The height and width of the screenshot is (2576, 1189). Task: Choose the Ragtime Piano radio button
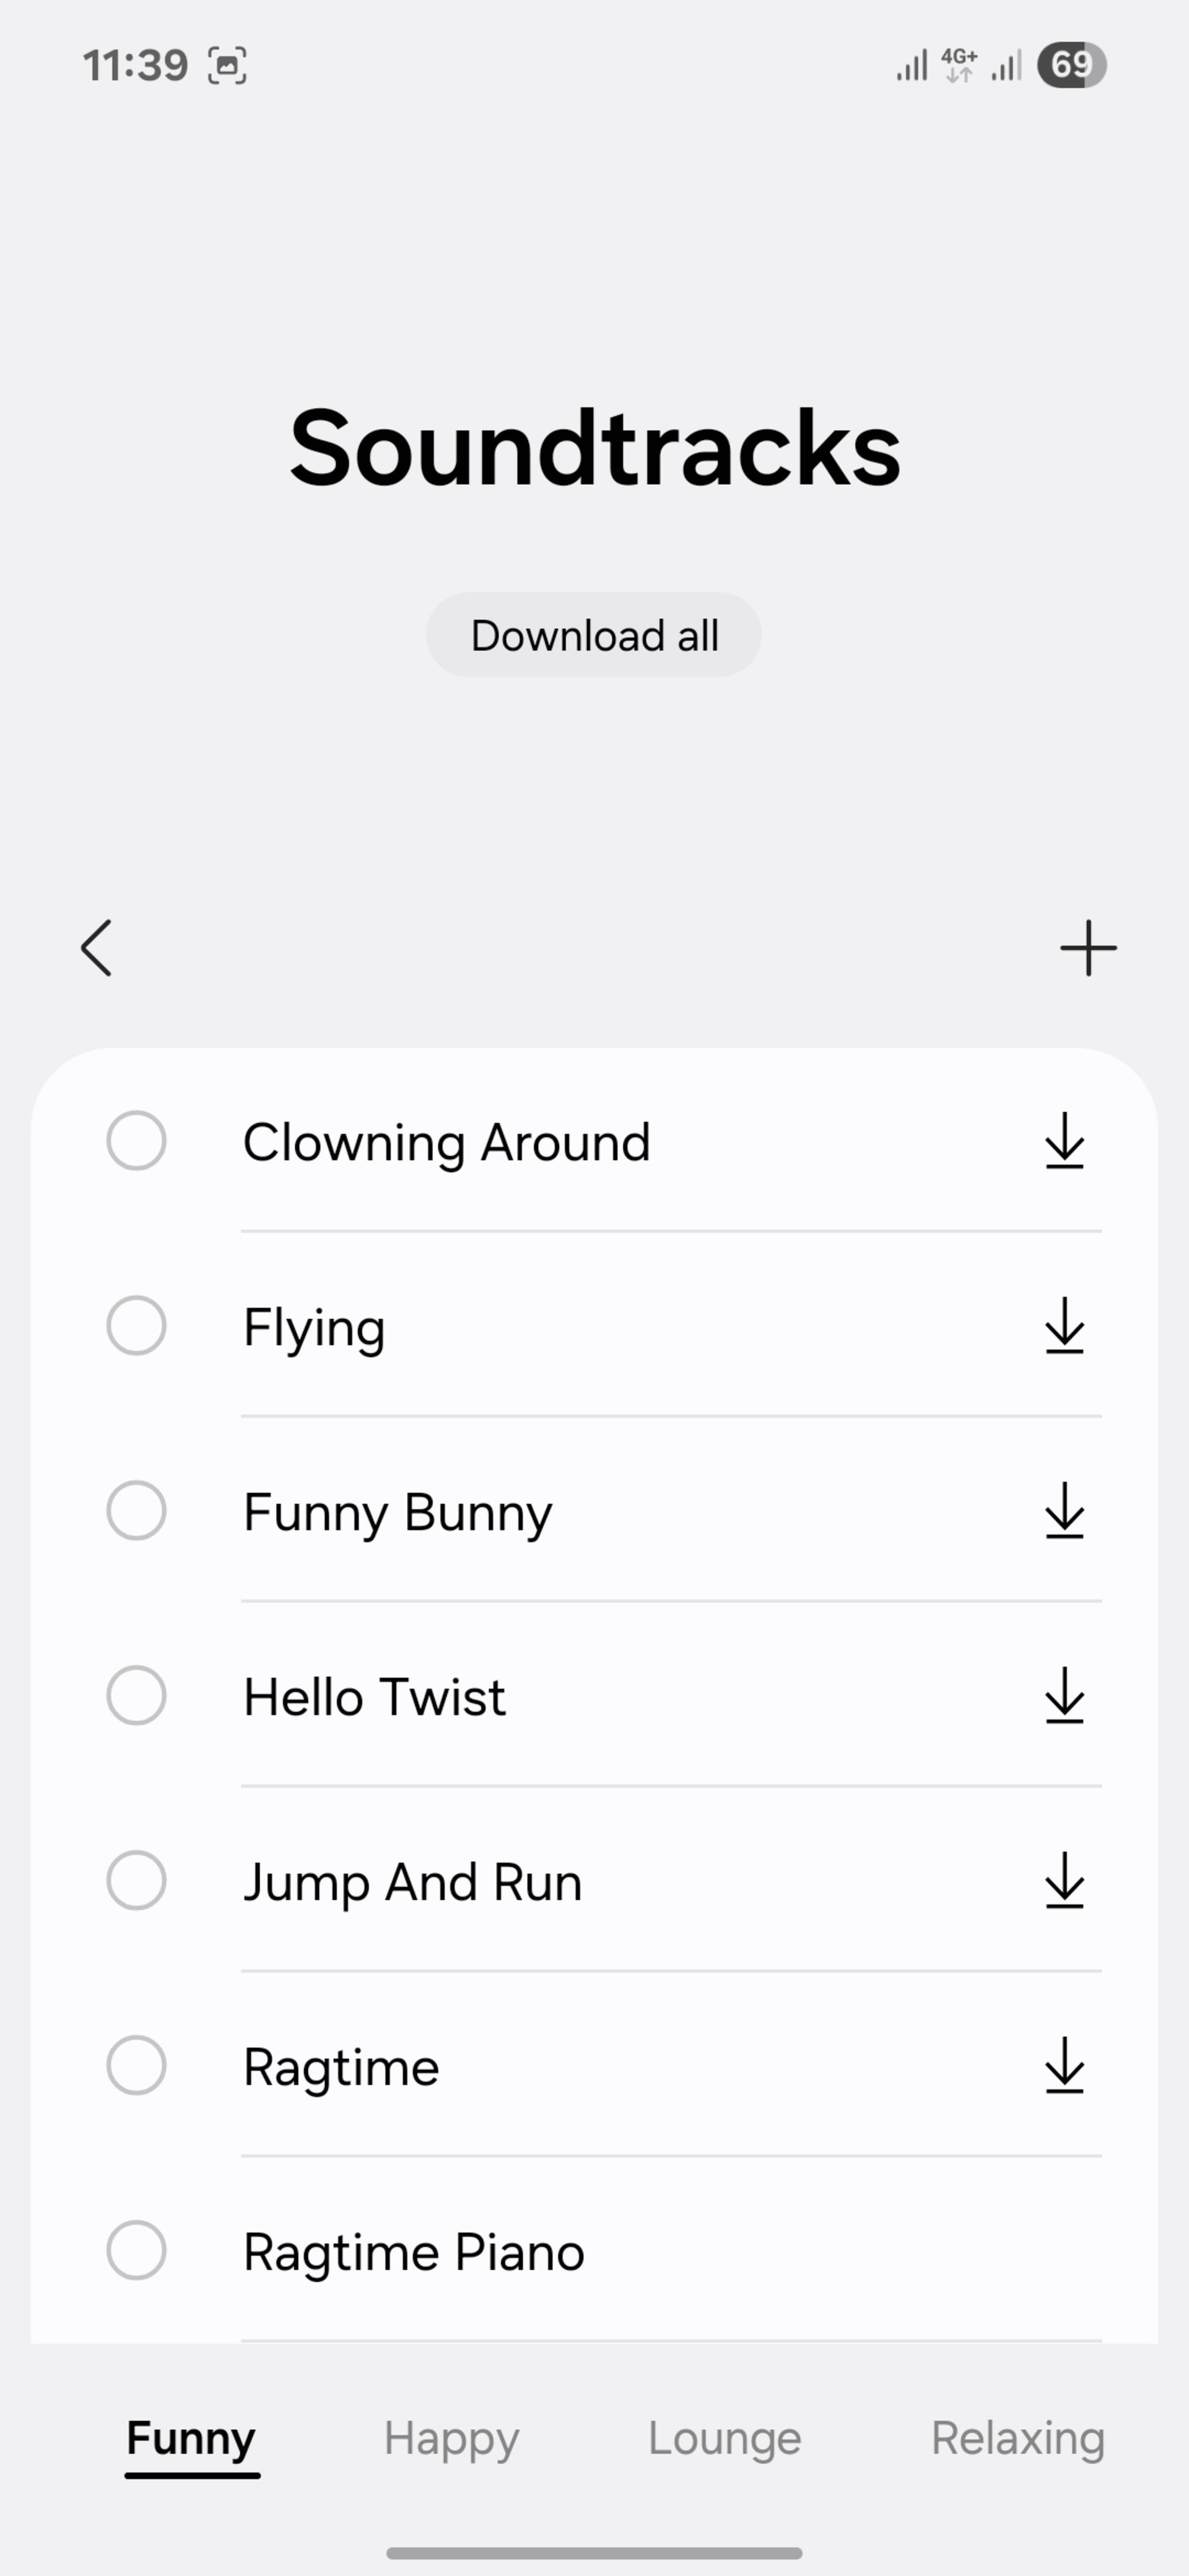point(136,2250)
